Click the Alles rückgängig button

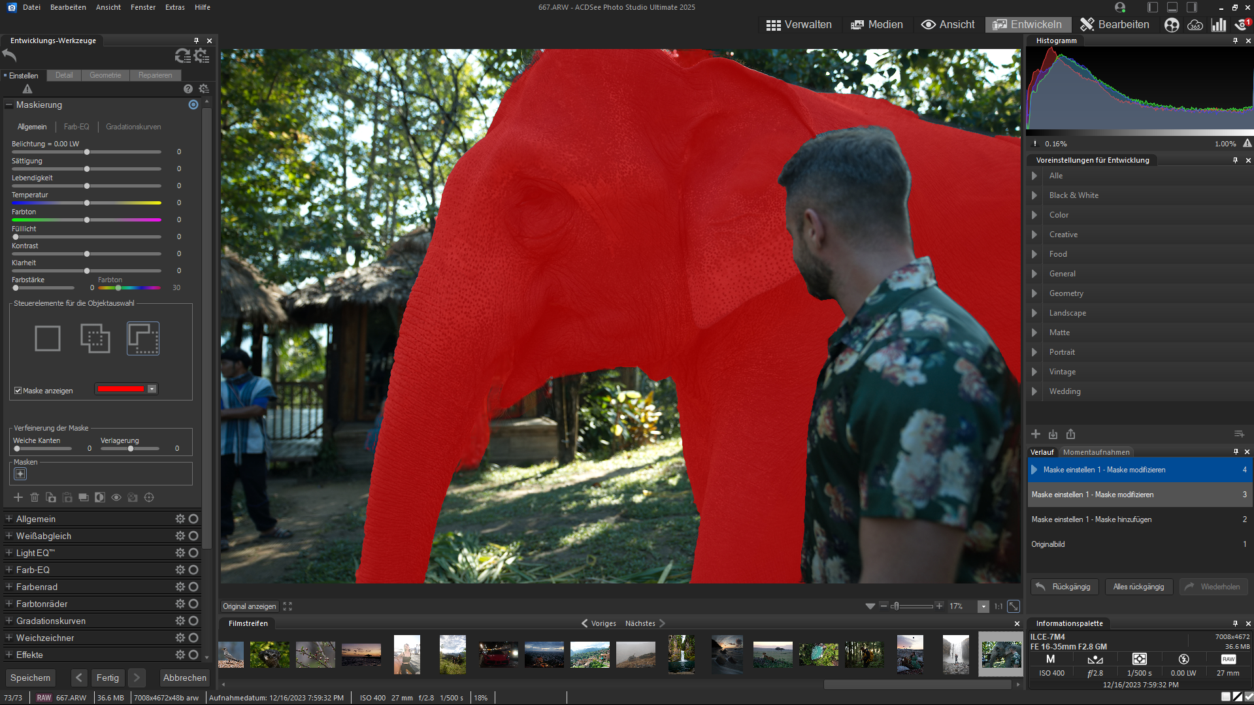pyautogui.click(x=1138, y=587)
